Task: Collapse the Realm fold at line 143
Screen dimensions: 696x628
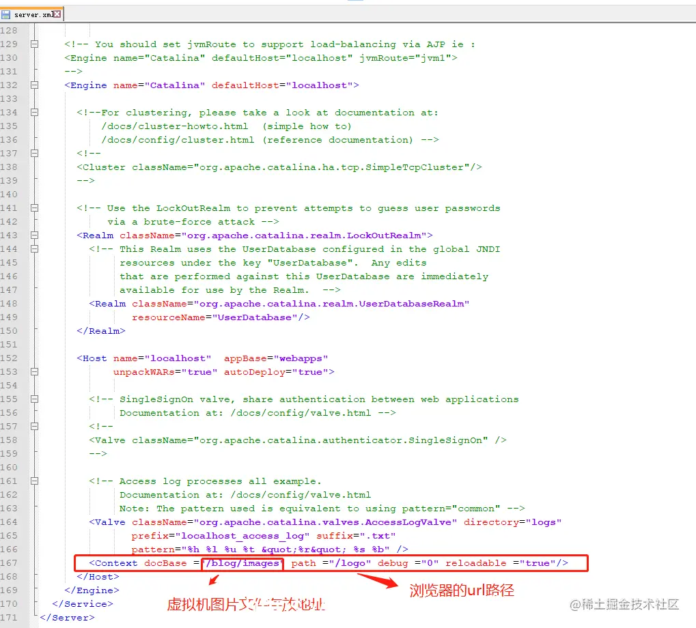Action: pyautogui.click(x=34, y=235)
